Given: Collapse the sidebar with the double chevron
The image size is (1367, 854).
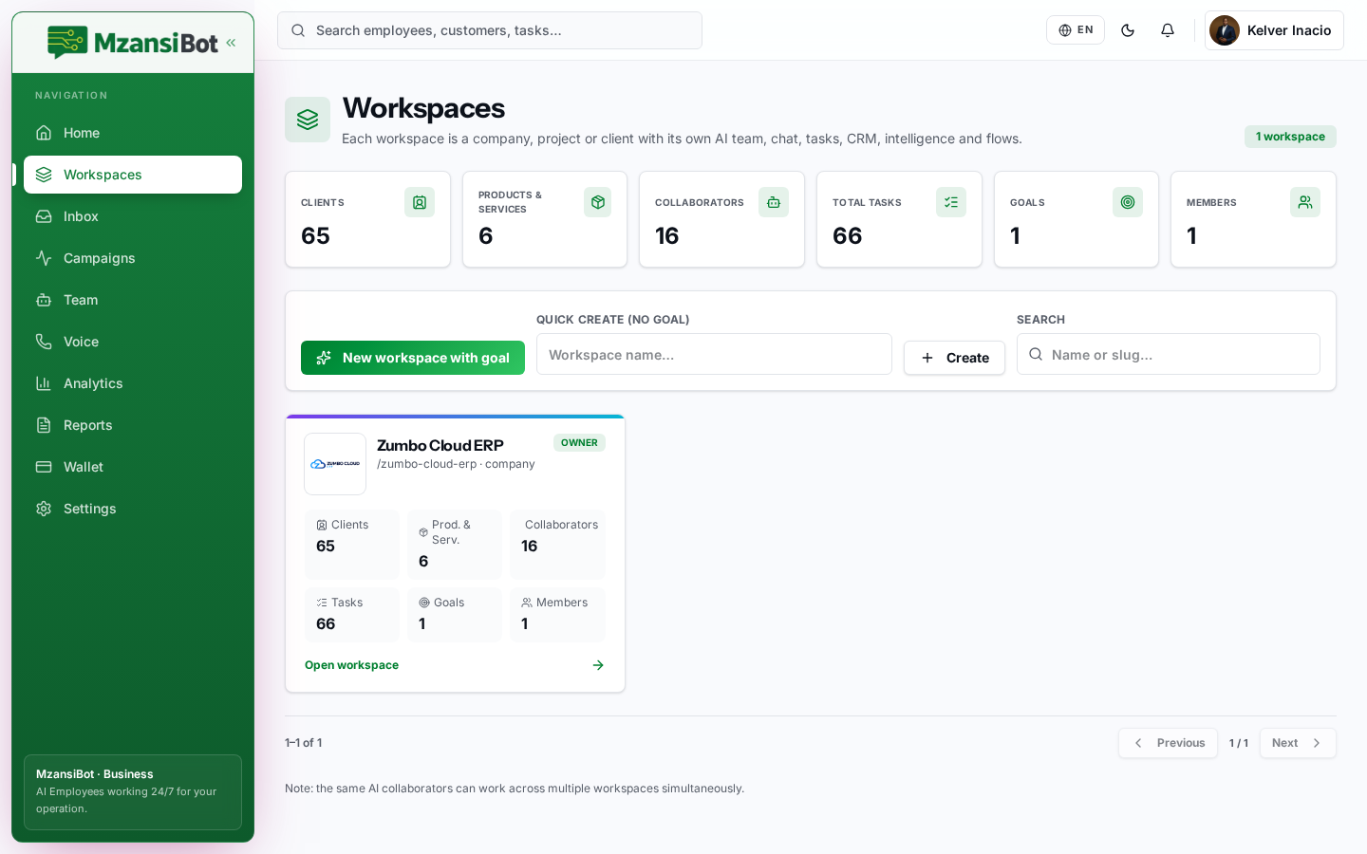Looking at the screenshot, I should click(x=231, y=43).
